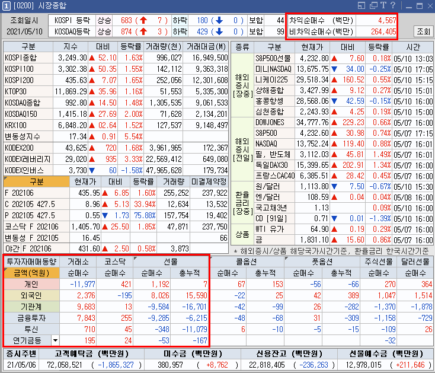Select the KOSDAQ종합 index row label
This screenshot has width=435, height=373.
pyautogui.click(x=28, y=103)
